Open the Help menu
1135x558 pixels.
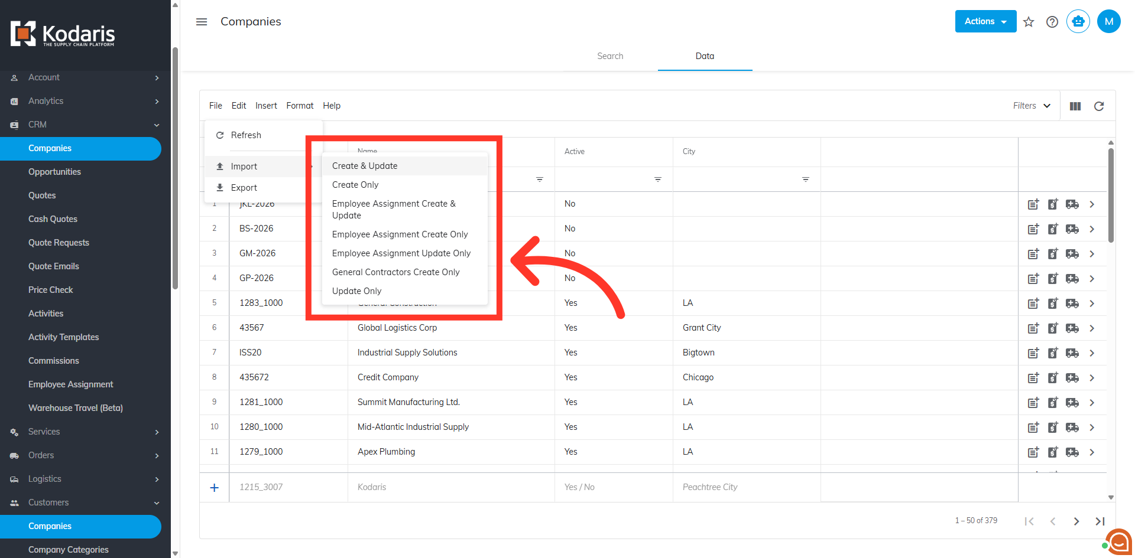pyautogui.click(x=332, y=106)
